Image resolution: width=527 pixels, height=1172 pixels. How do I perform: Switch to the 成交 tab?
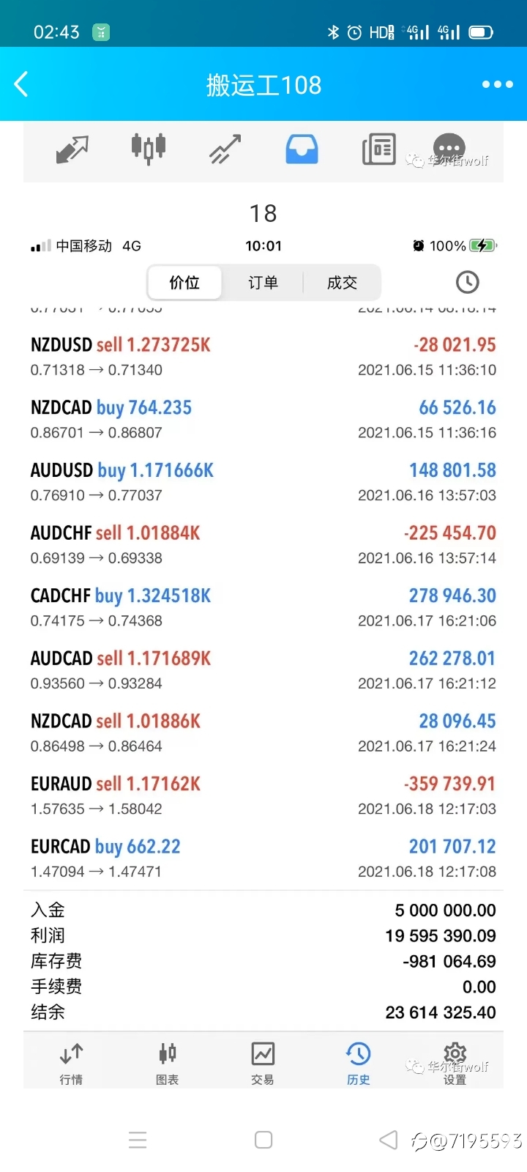coord(342,283)
